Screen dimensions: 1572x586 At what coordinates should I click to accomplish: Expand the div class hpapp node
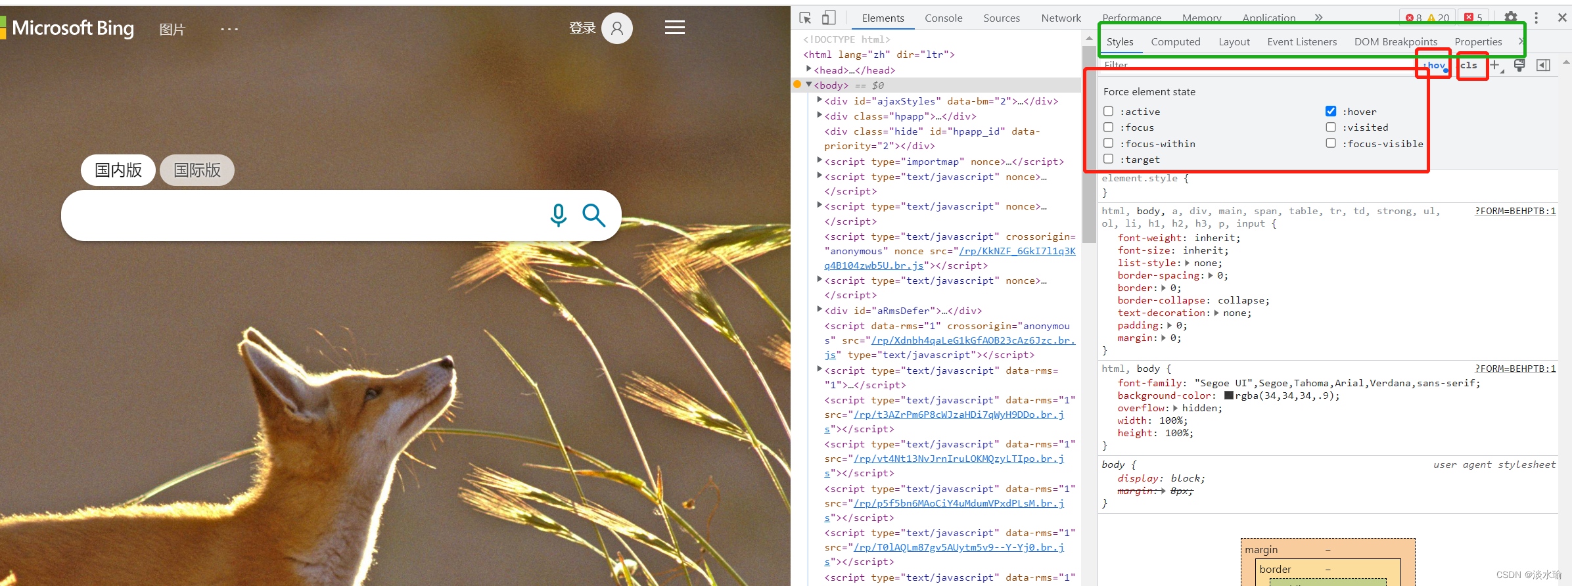[x=820, y=115]
